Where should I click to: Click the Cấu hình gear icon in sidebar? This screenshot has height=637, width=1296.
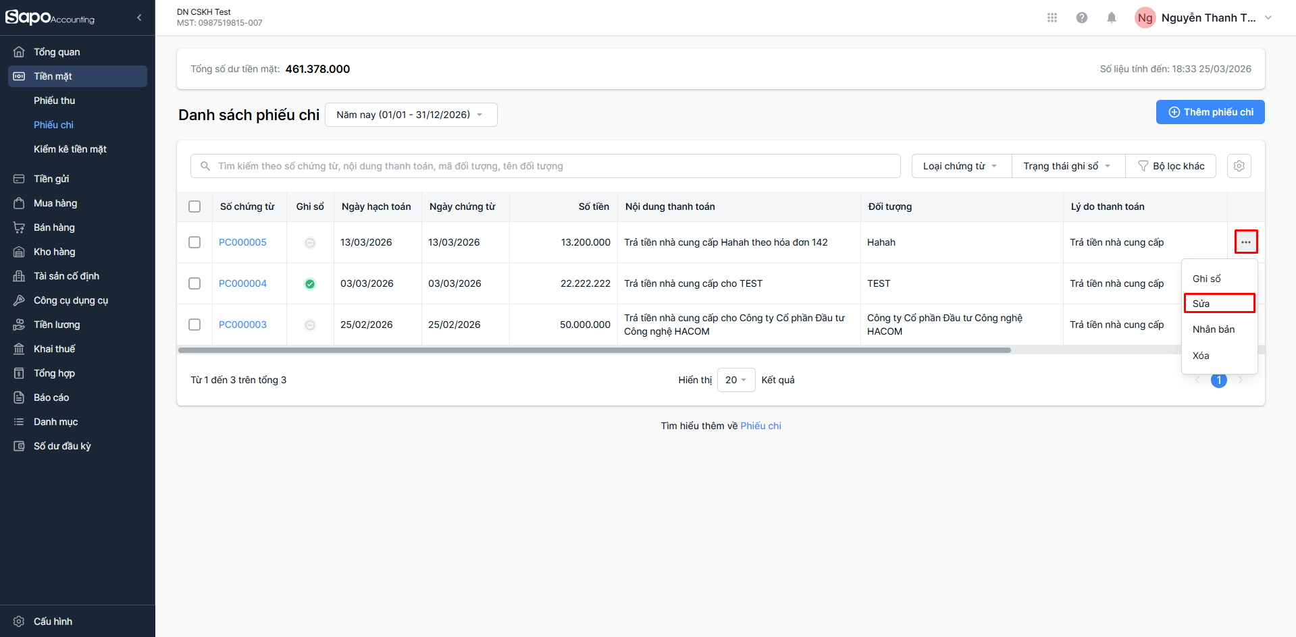(19, 621)
